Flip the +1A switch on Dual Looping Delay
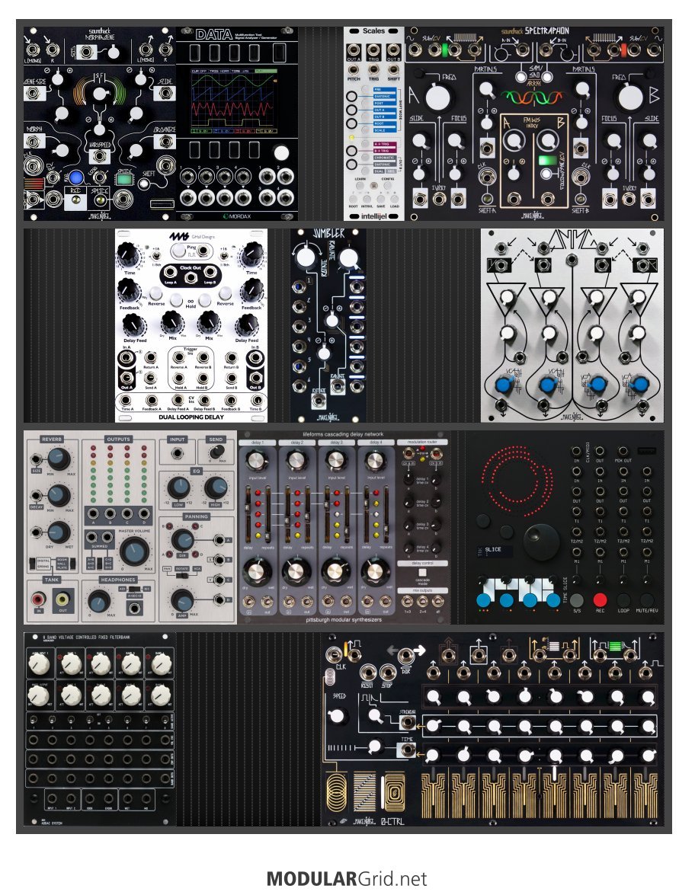 point(156,257)
